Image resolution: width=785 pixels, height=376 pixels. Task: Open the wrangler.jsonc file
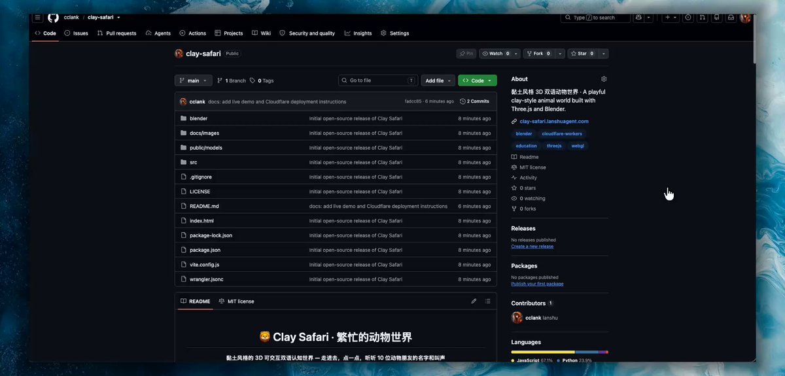(x=206, y=279)
